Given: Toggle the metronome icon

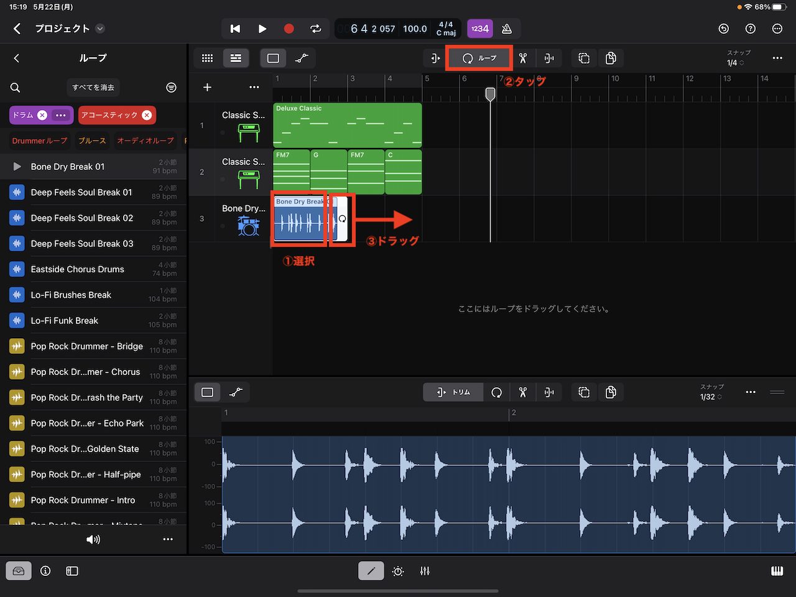Looking at the screenshot, I should 507,29.
